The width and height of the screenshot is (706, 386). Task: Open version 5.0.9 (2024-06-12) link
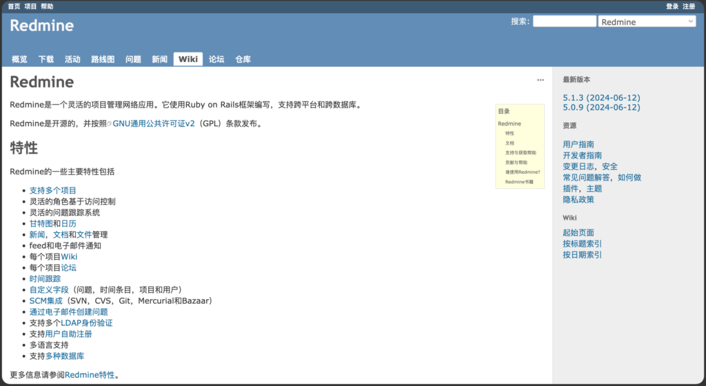pyautogui.click(x=601, y=107)
